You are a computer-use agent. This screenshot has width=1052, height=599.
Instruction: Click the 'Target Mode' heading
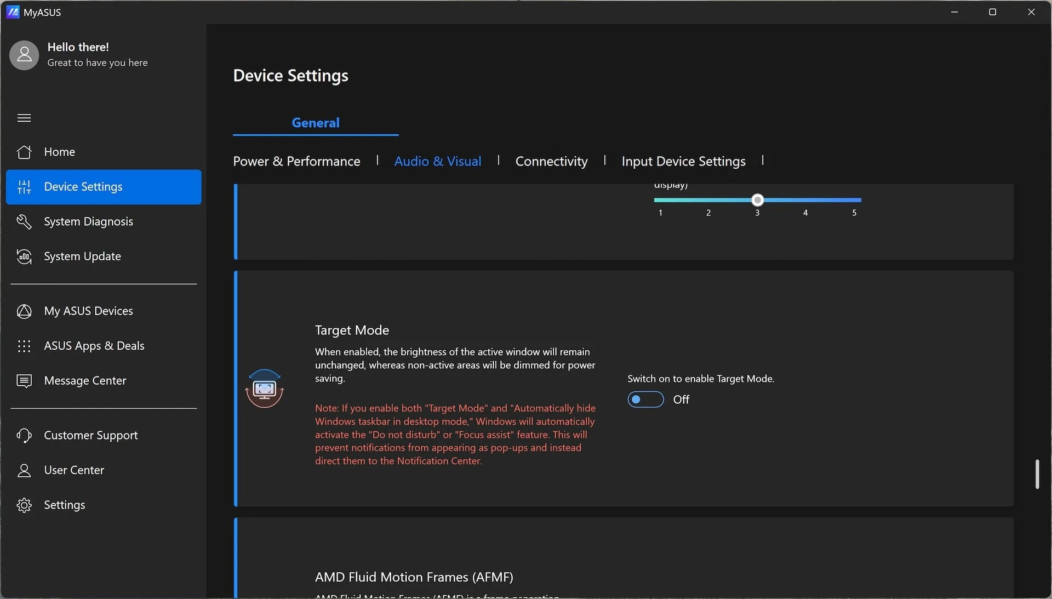(352, 330)
